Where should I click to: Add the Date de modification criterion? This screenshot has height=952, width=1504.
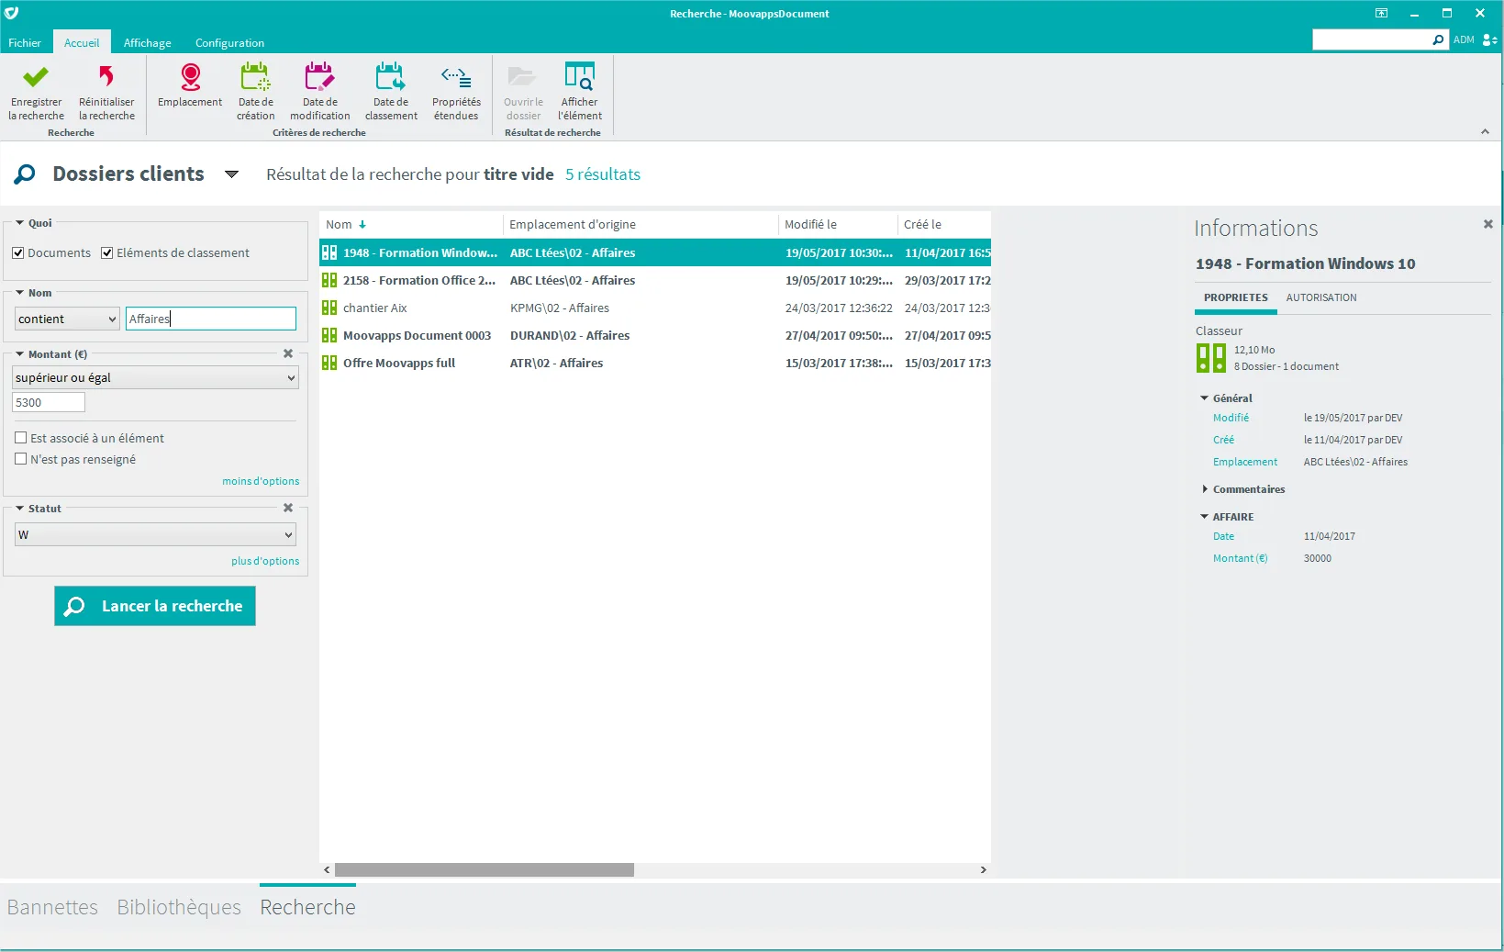319,92
